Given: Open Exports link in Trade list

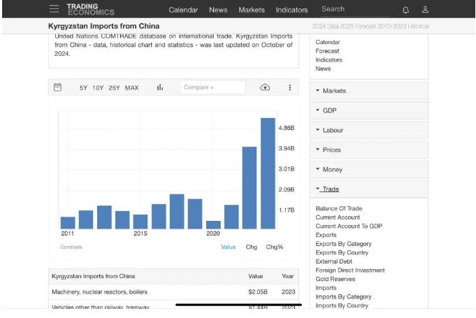Looking at the screenshot, I should 326,235.
